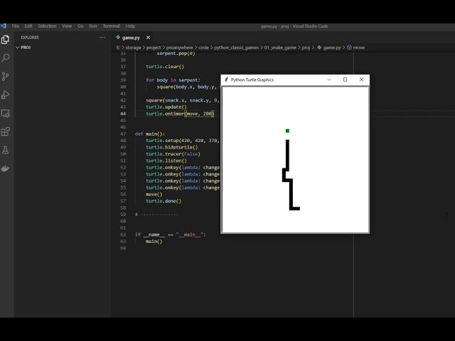Click the proanywhere breadcrumb segment
The image size is (455, 341).
point(180,48)
